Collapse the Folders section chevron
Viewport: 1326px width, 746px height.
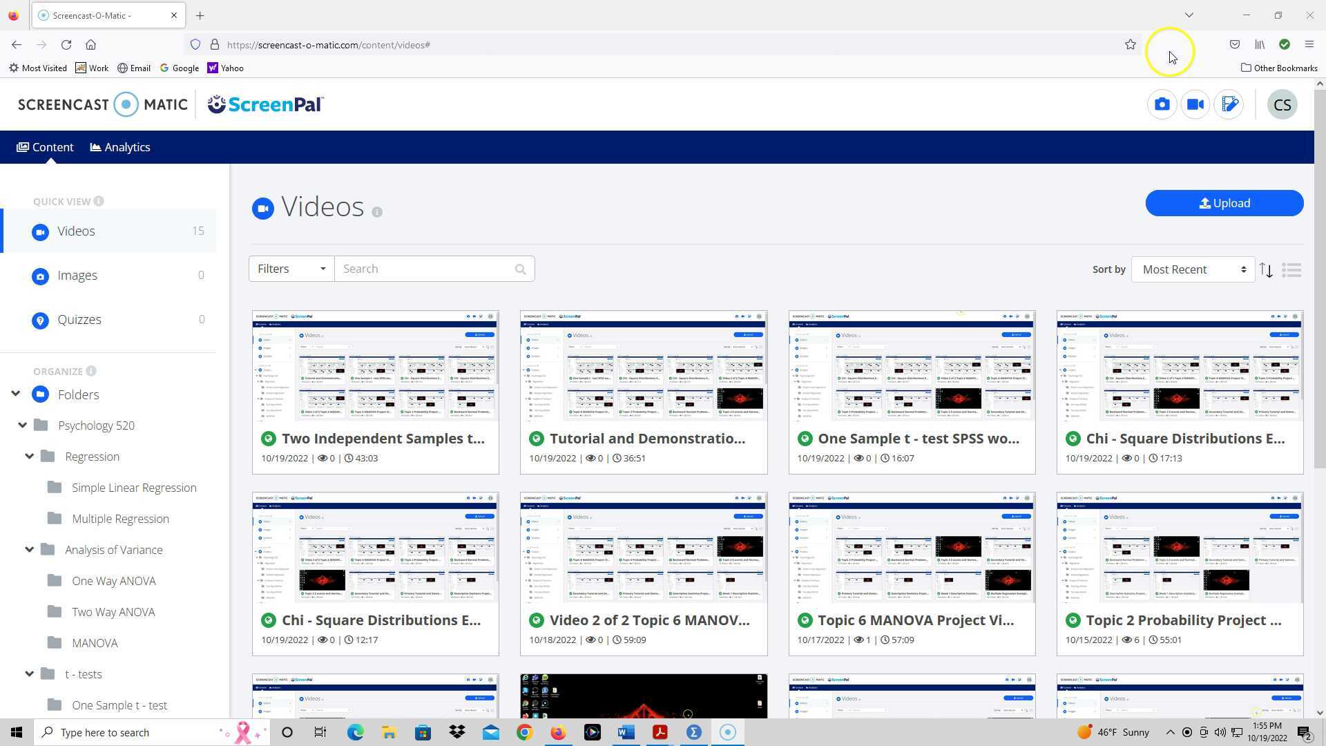pyautogui.click(x=15, y=394)
